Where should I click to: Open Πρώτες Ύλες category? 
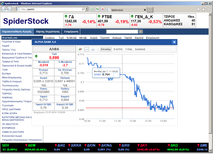[9, 50]
